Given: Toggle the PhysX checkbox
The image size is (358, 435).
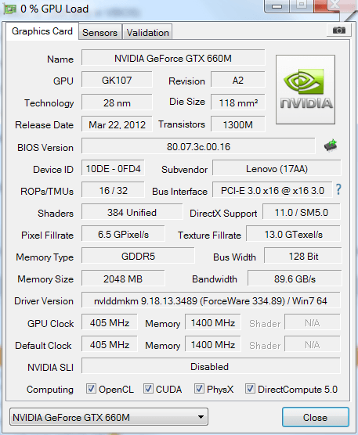Looking at the screenshot, I should [x=199, y=389].
